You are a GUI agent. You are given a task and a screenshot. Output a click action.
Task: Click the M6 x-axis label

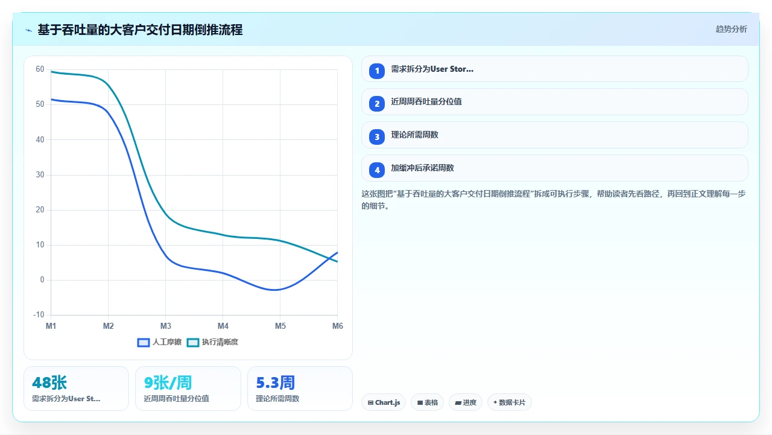click(x=338, y=326)
